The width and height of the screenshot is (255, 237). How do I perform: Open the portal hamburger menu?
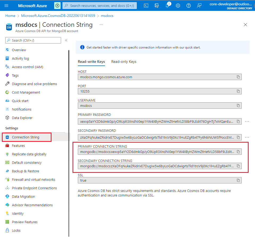coord(6,5)
